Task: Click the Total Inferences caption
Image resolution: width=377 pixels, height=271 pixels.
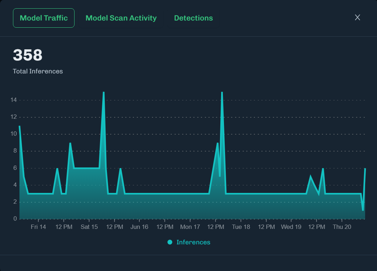Action: coord(38,71)
